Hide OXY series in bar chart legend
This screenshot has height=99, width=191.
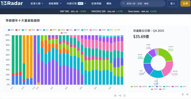[110, 30]
